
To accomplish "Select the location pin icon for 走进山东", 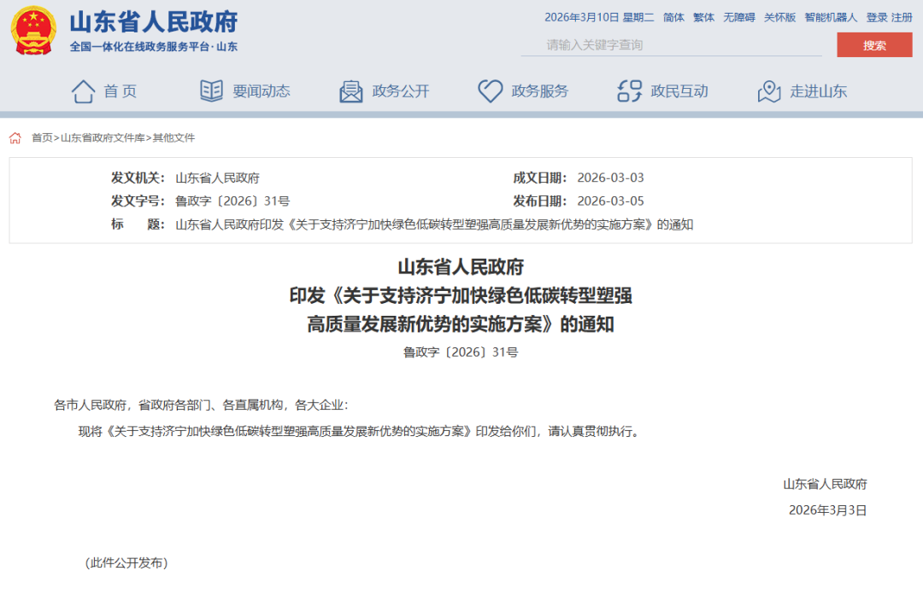I will click(769, 90).
